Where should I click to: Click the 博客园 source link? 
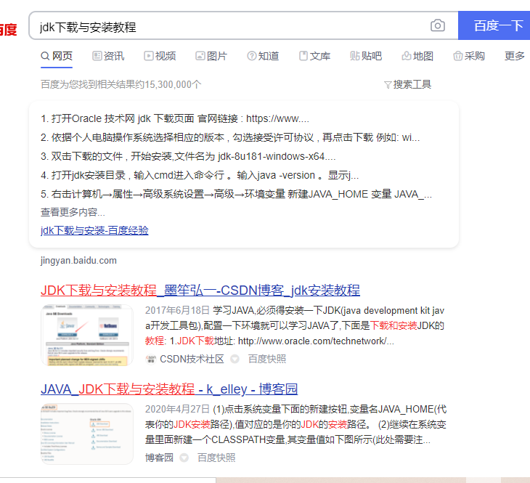click(x=159, y=458)
